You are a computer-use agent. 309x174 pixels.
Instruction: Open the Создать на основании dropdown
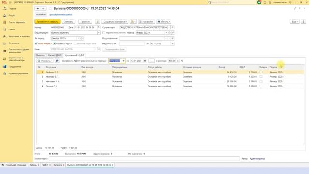(115, 22)
